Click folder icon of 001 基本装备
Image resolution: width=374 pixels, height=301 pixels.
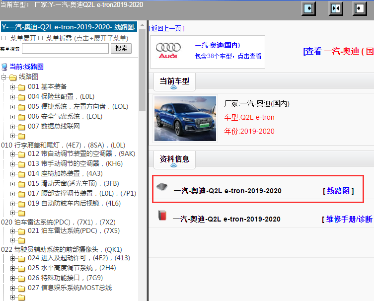pyautogui.click(x=21, y=87)
